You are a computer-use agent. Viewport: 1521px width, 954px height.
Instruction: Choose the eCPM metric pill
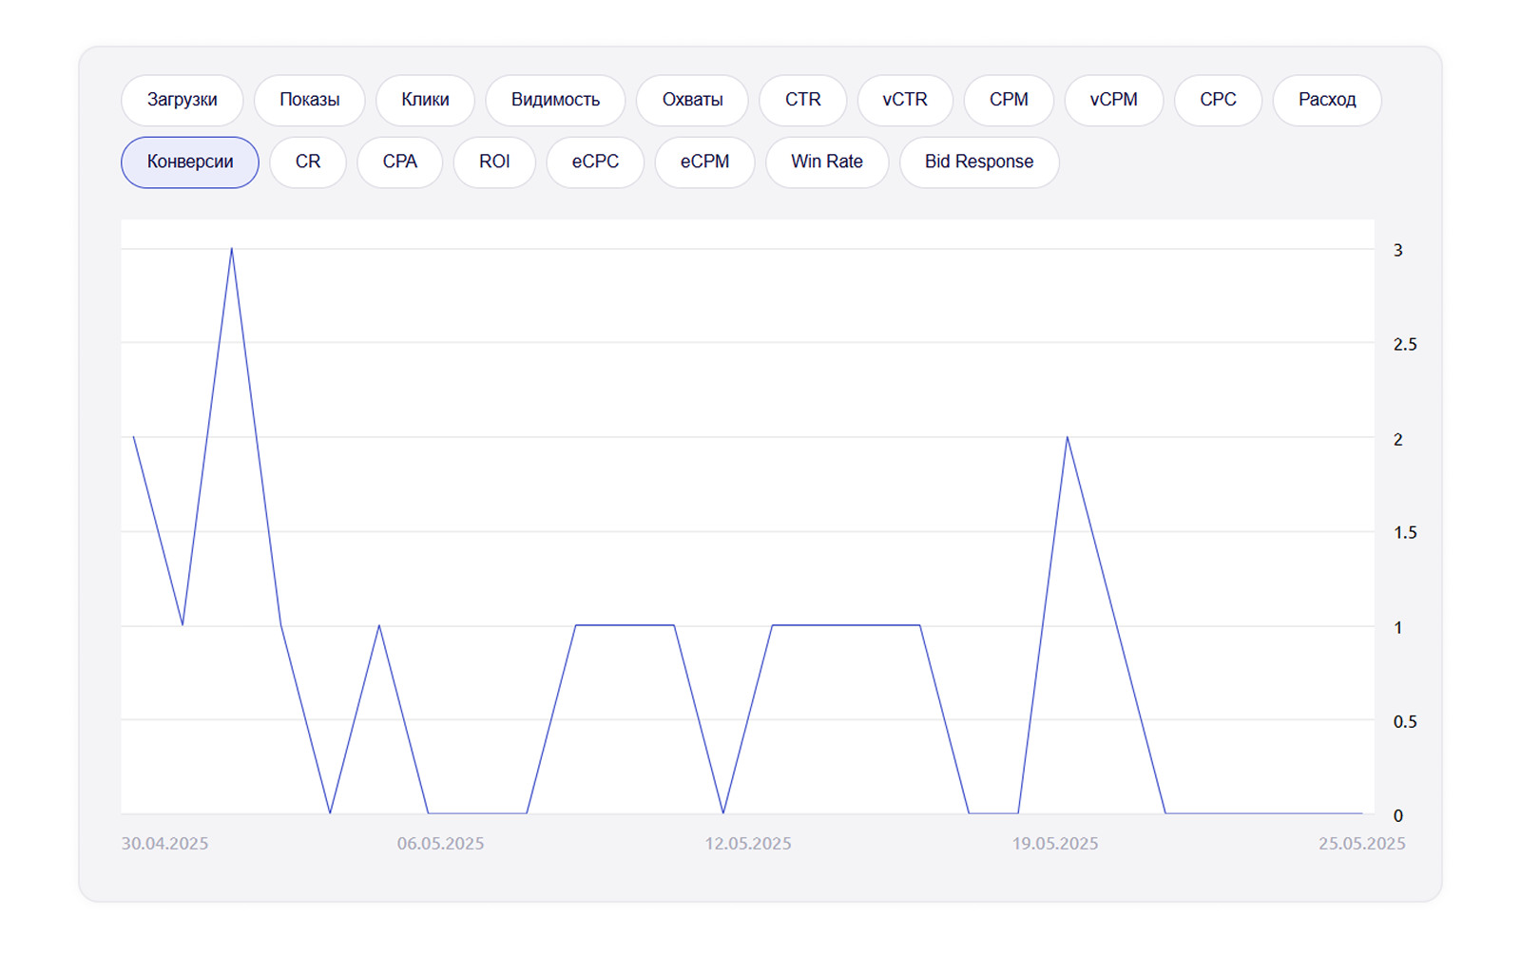[704, 162]
